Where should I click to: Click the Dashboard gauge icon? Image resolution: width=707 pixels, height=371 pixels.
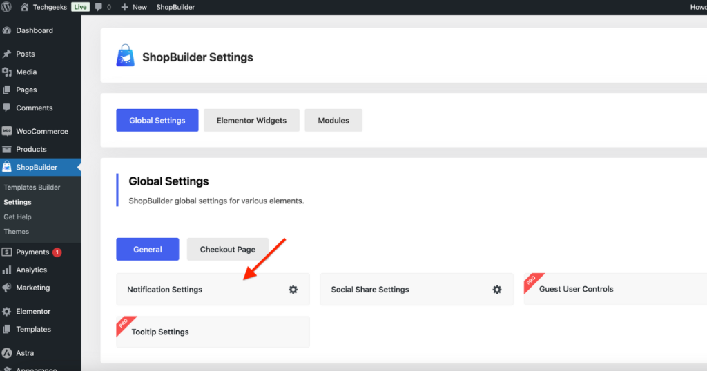click(7, 30)
